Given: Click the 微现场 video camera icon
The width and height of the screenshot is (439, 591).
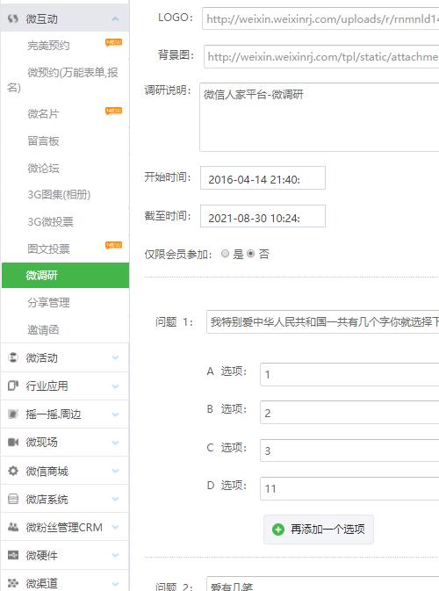Looking at the screenshot, I should pos(13,442).
